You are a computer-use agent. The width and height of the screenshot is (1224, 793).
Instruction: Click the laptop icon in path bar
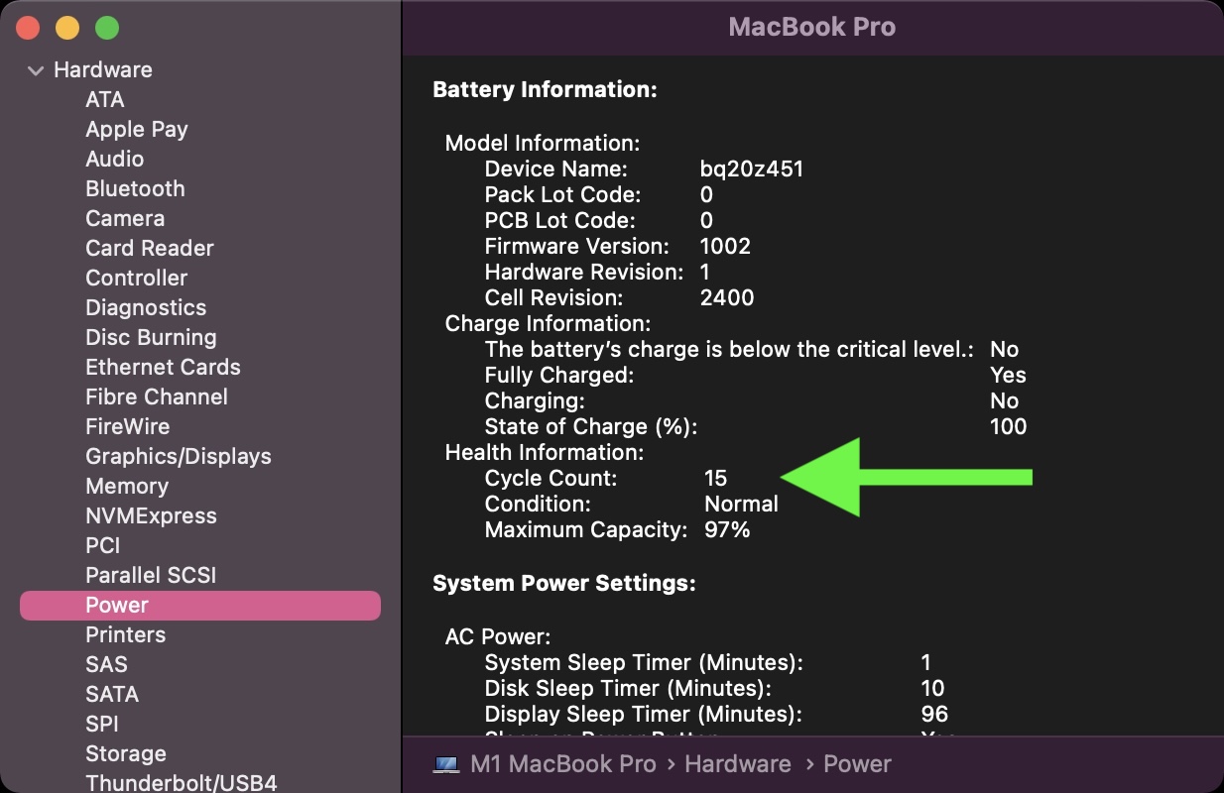(x=446, y=764)
